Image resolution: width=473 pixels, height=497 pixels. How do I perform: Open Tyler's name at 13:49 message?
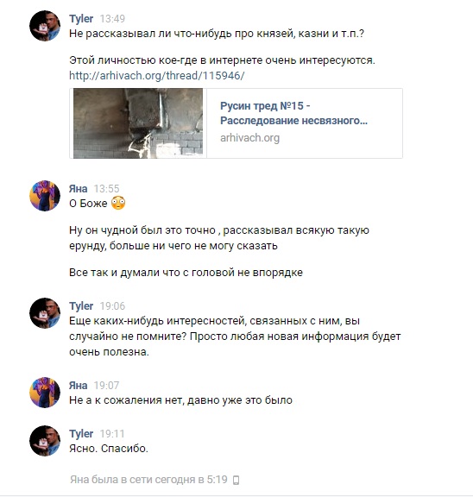pos(81,19)
